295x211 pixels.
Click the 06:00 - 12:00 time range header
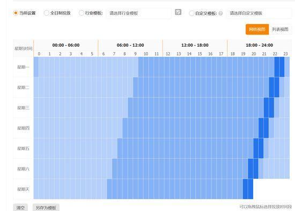click(130, 45)
